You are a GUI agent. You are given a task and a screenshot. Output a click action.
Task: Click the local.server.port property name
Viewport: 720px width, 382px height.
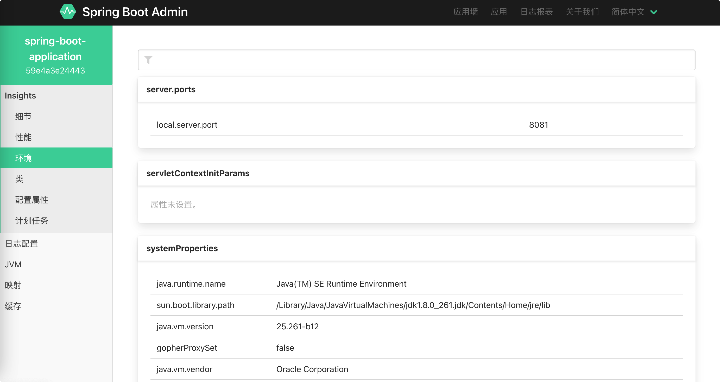point(187,125)
